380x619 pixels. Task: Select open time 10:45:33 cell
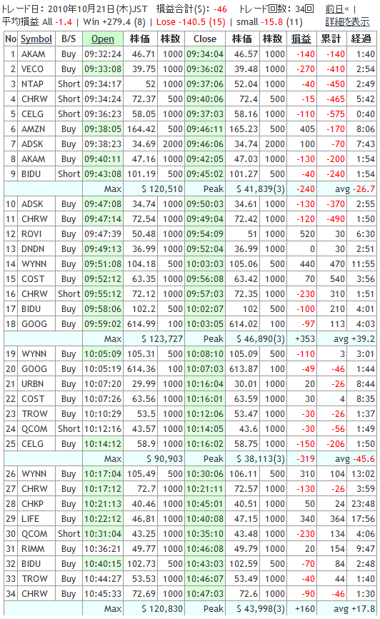pyautogui.click(x=103, y=594)
